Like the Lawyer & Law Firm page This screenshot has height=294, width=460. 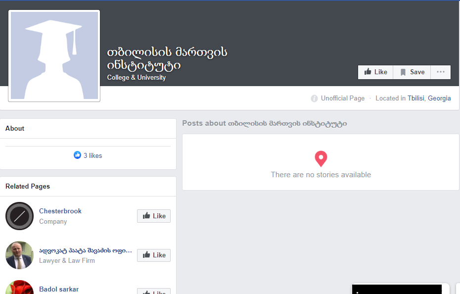pyautogui.click(x=154, y=255)
